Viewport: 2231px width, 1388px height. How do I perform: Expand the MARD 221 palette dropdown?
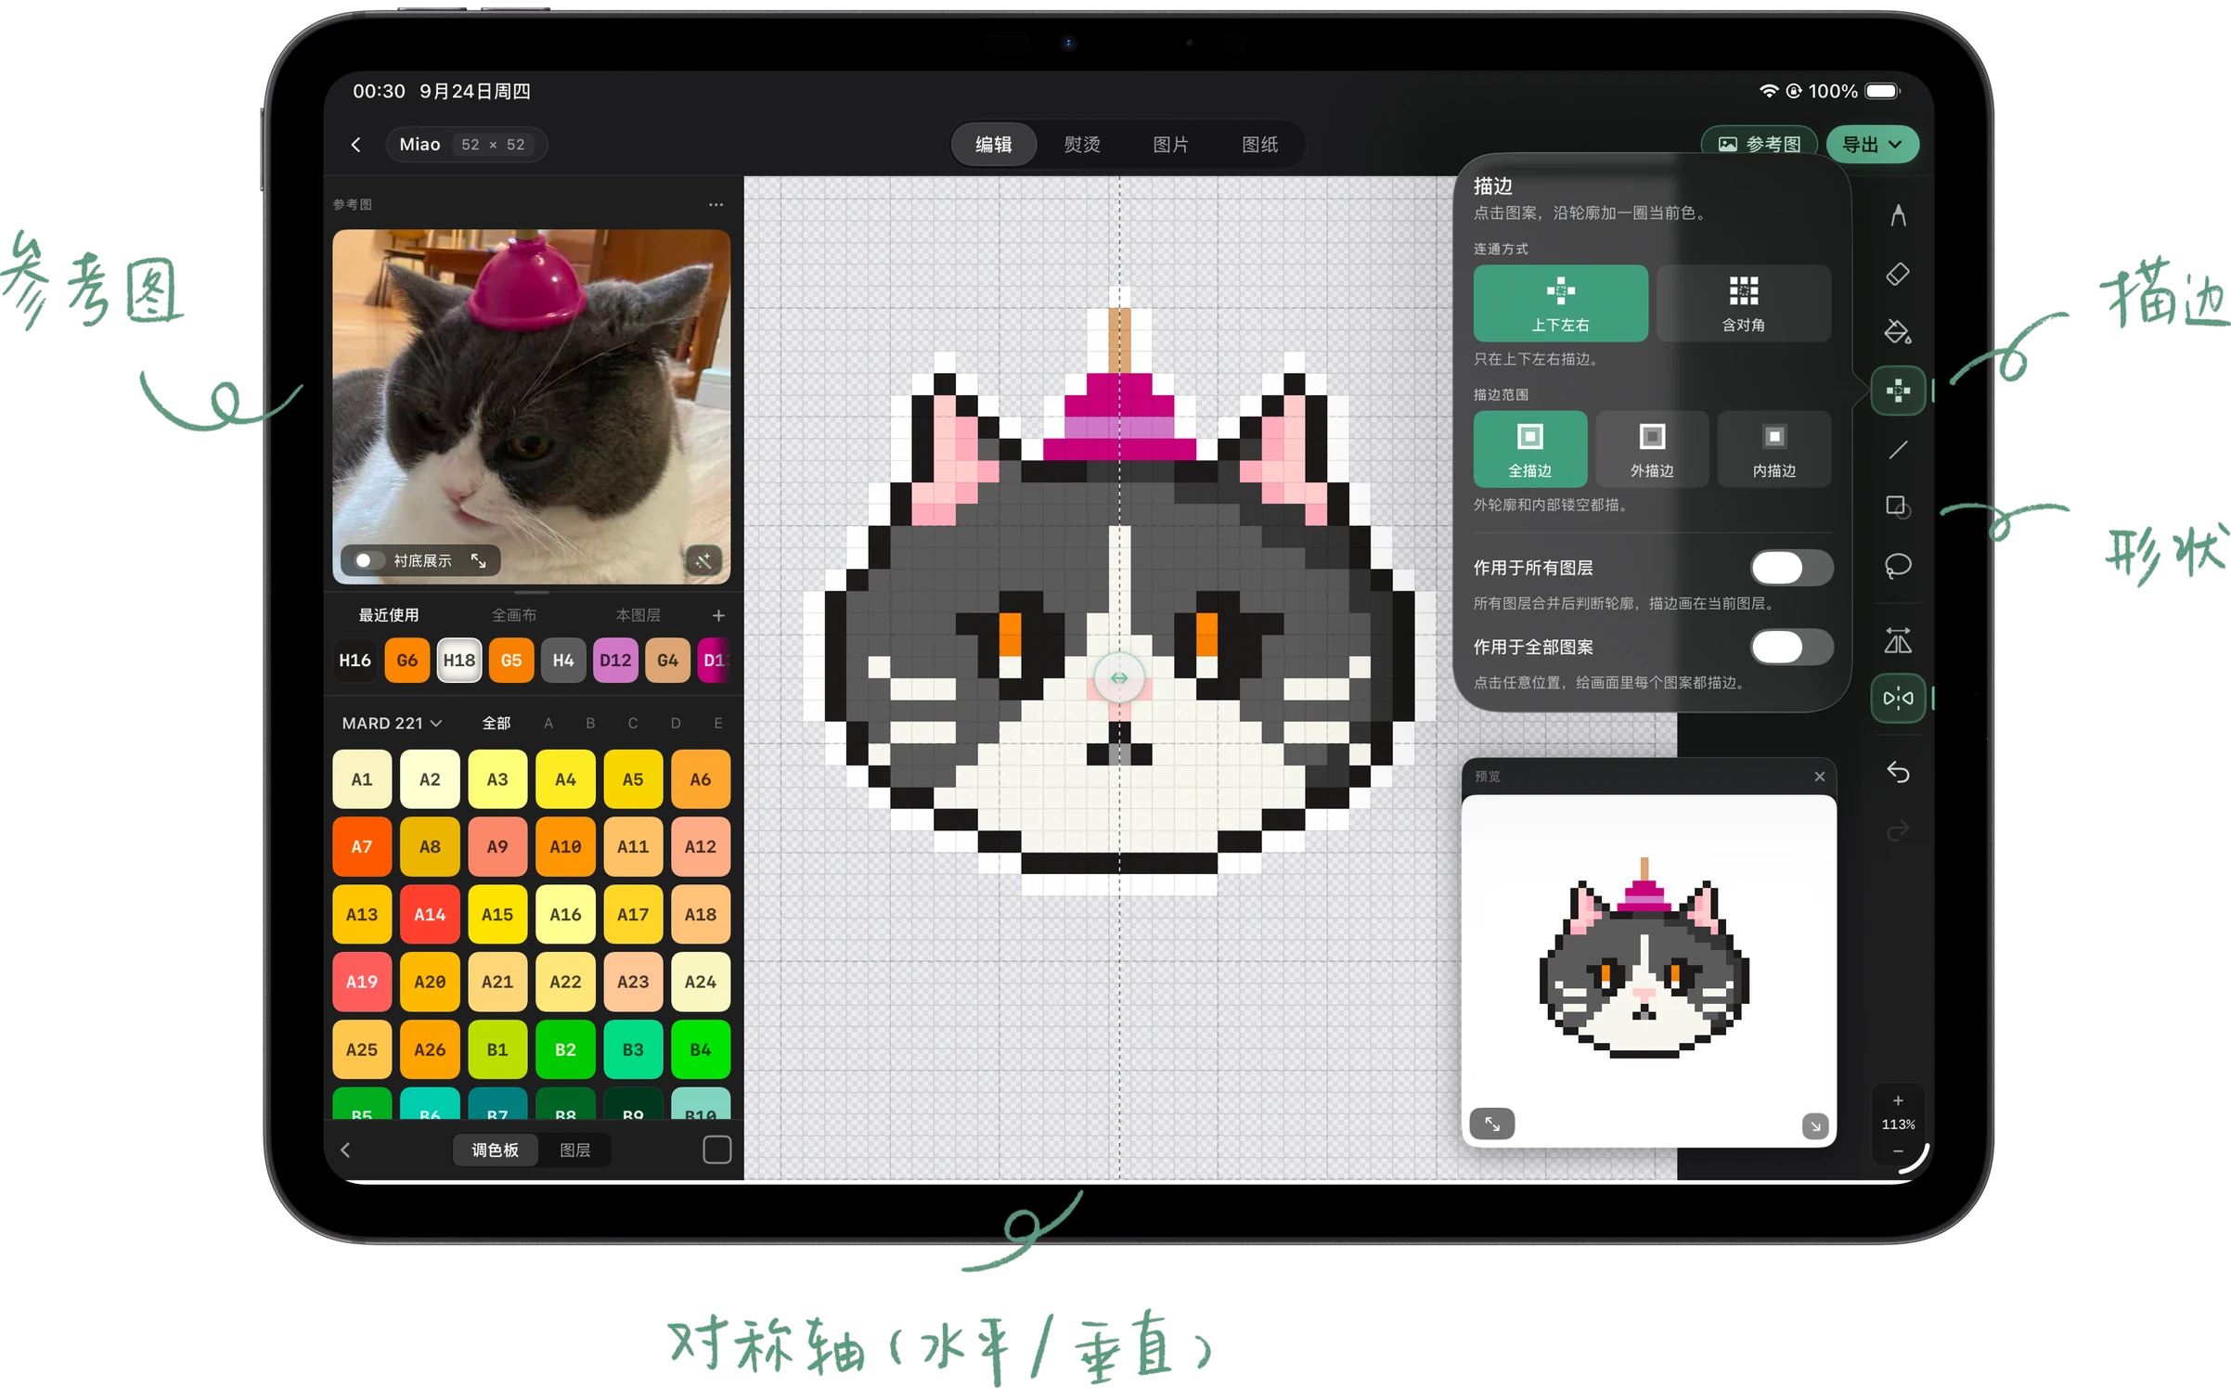pyautogui.click(x=392, y=723)
